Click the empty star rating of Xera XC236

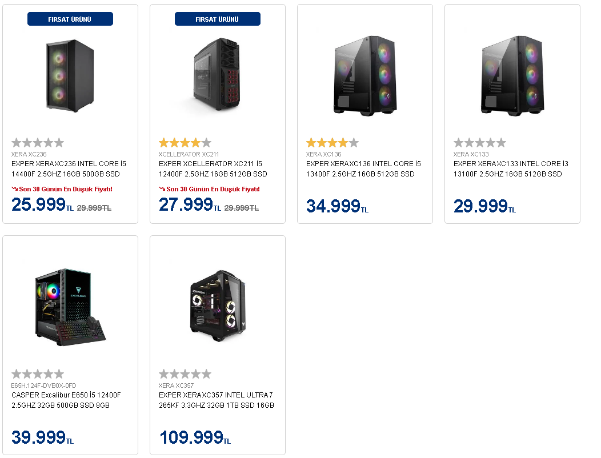pyautogui.click(x=37, y=143)
